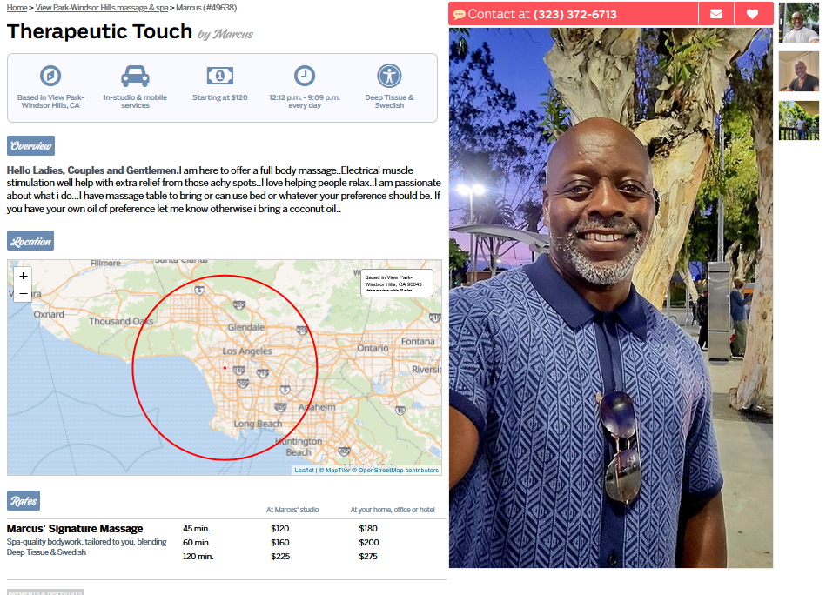Click 'Starting at $120' text
This screenshot has width=826, height=595.
(219, 97)
